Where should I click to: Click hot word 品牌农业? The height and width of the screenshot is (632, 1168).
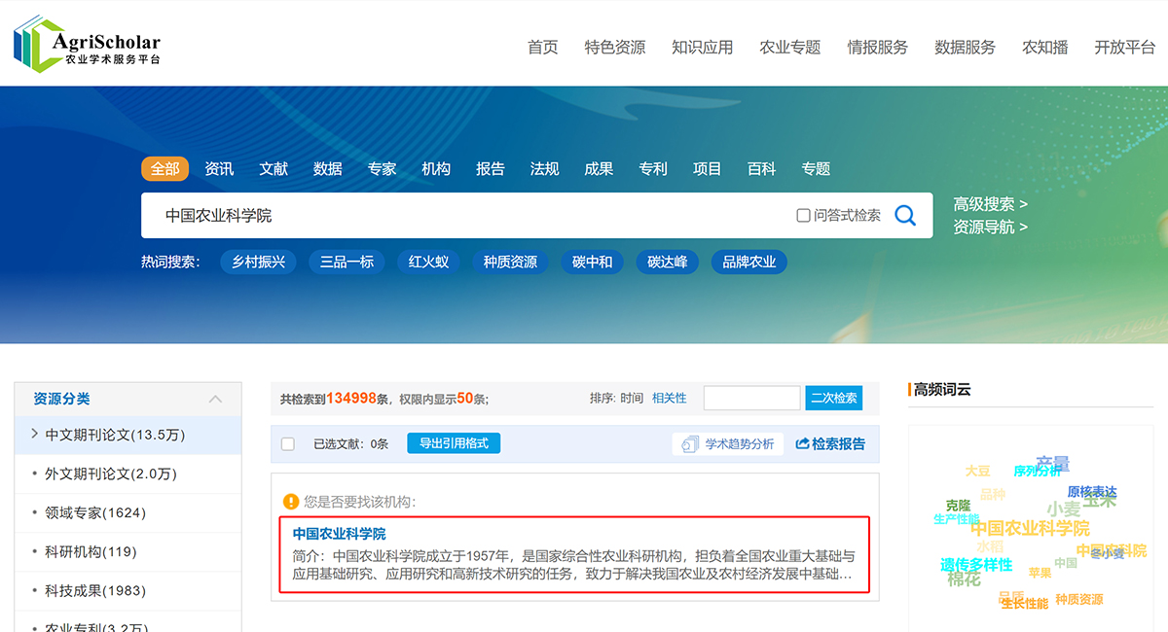tap(749, 262)
